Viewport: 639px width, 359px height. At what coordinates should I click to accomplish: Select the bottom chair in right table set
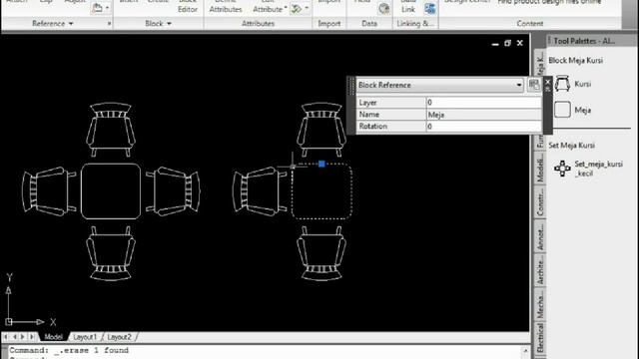[321, 253]
